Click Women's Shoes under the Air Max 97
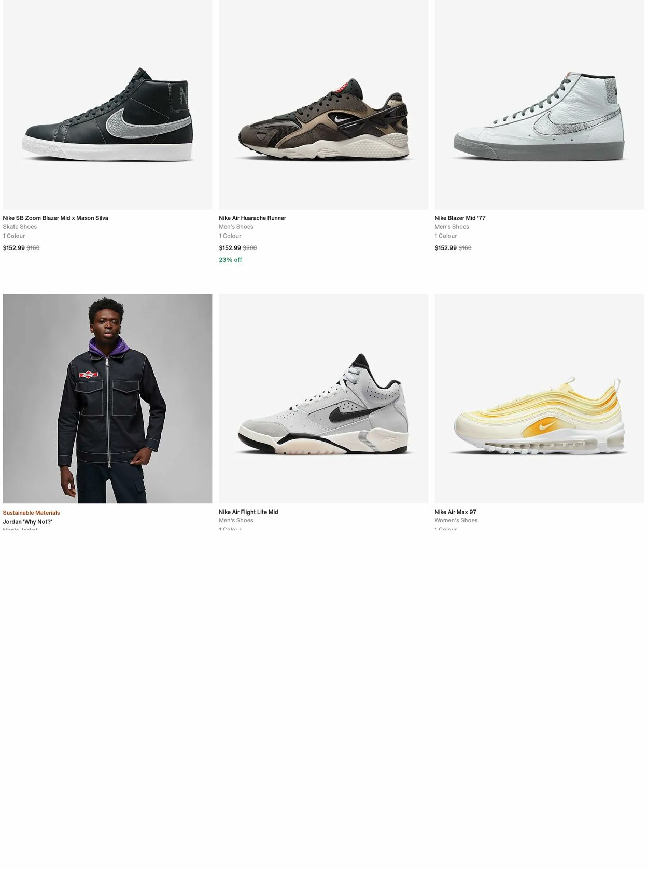 click(x=456, y=520)
